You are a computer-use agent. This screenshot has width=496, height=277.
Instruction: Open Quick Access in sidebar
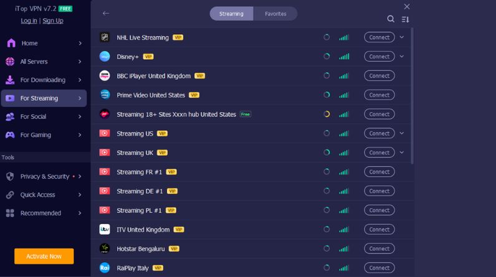click(x=44, y=195)
